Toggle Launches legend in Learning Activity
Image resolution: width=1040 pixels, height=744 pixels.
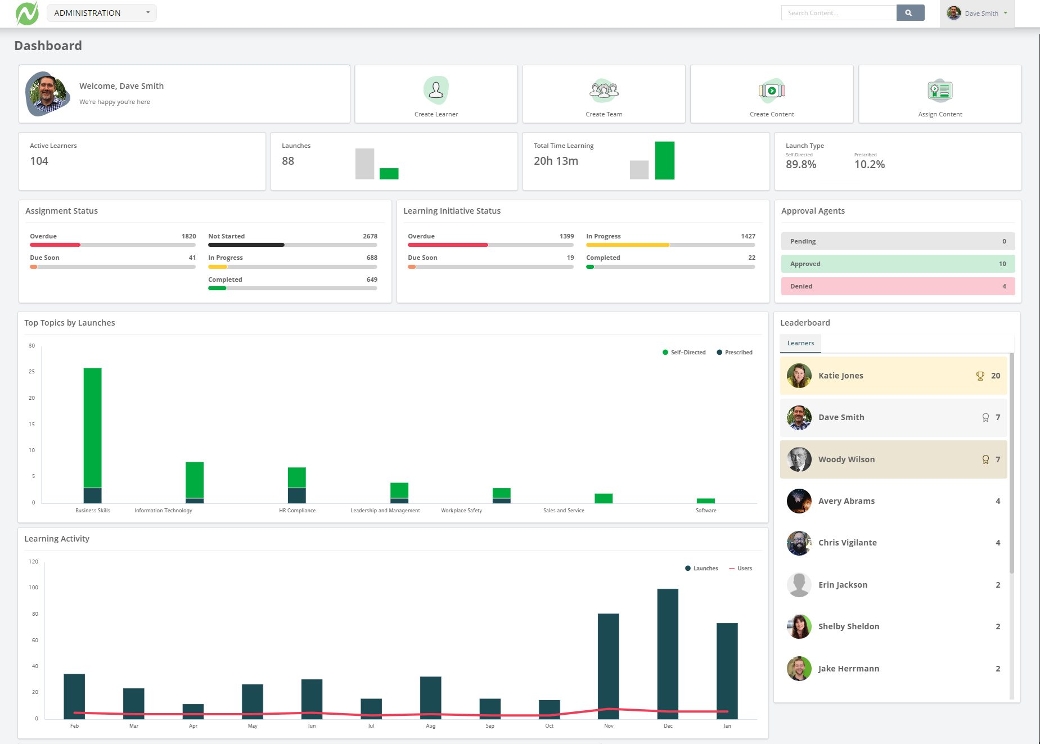701,569
